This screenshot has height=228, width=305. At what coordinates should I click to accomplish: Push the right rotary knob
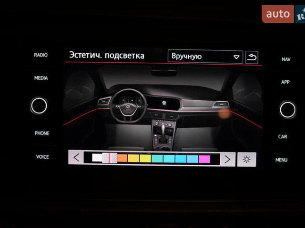pos(287,110)
